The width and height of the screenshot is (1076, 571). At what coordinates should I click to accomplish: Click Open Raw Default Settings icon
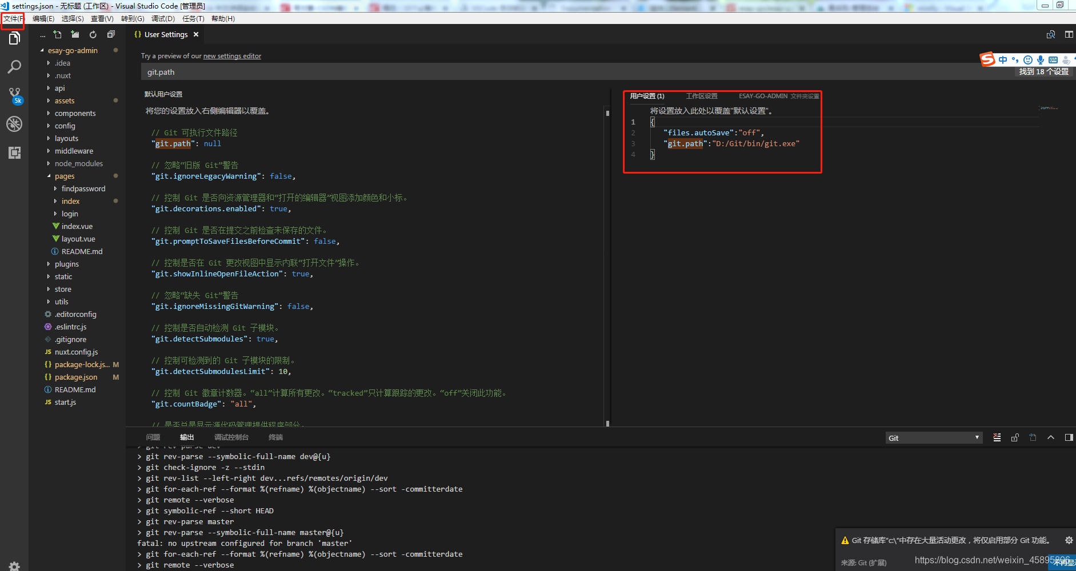click(x=1051, y=35)
